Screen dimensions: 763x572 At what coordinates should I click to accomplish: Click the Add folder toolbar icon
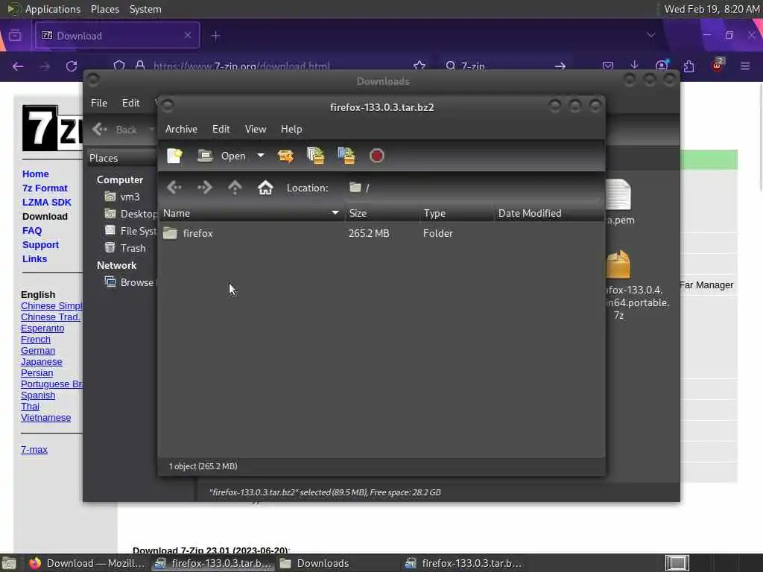point(346,156)
